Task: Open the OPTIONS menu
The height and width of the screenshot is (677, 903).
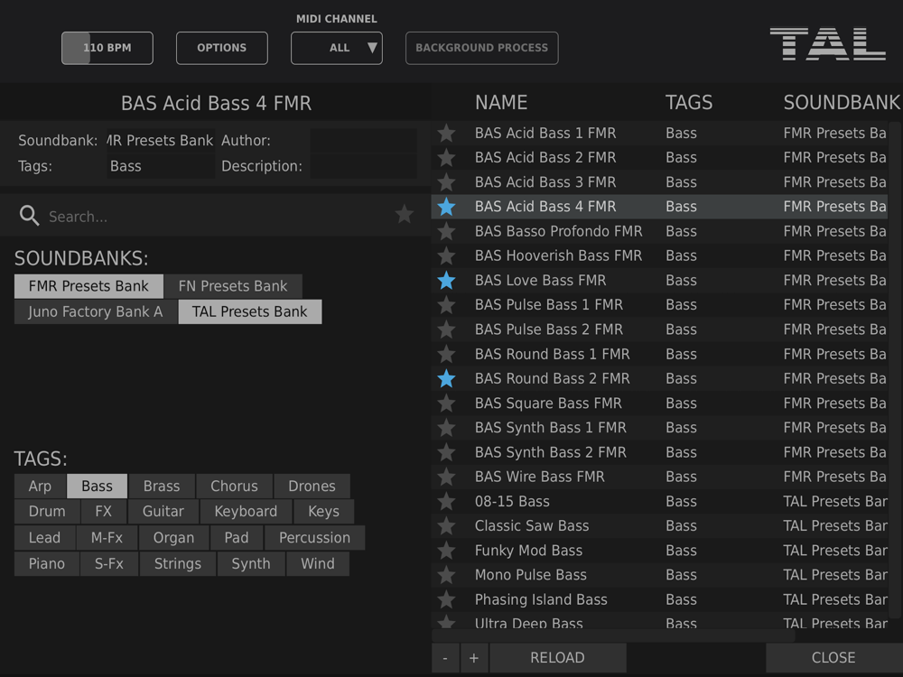Action: click(222, 48)
